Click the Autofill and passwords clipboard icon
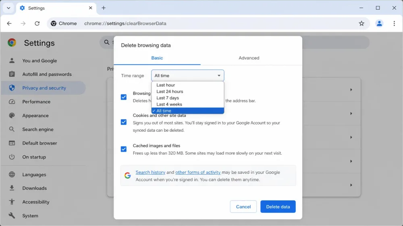Screen dimensions: 403x226 (x=12, y=74)
